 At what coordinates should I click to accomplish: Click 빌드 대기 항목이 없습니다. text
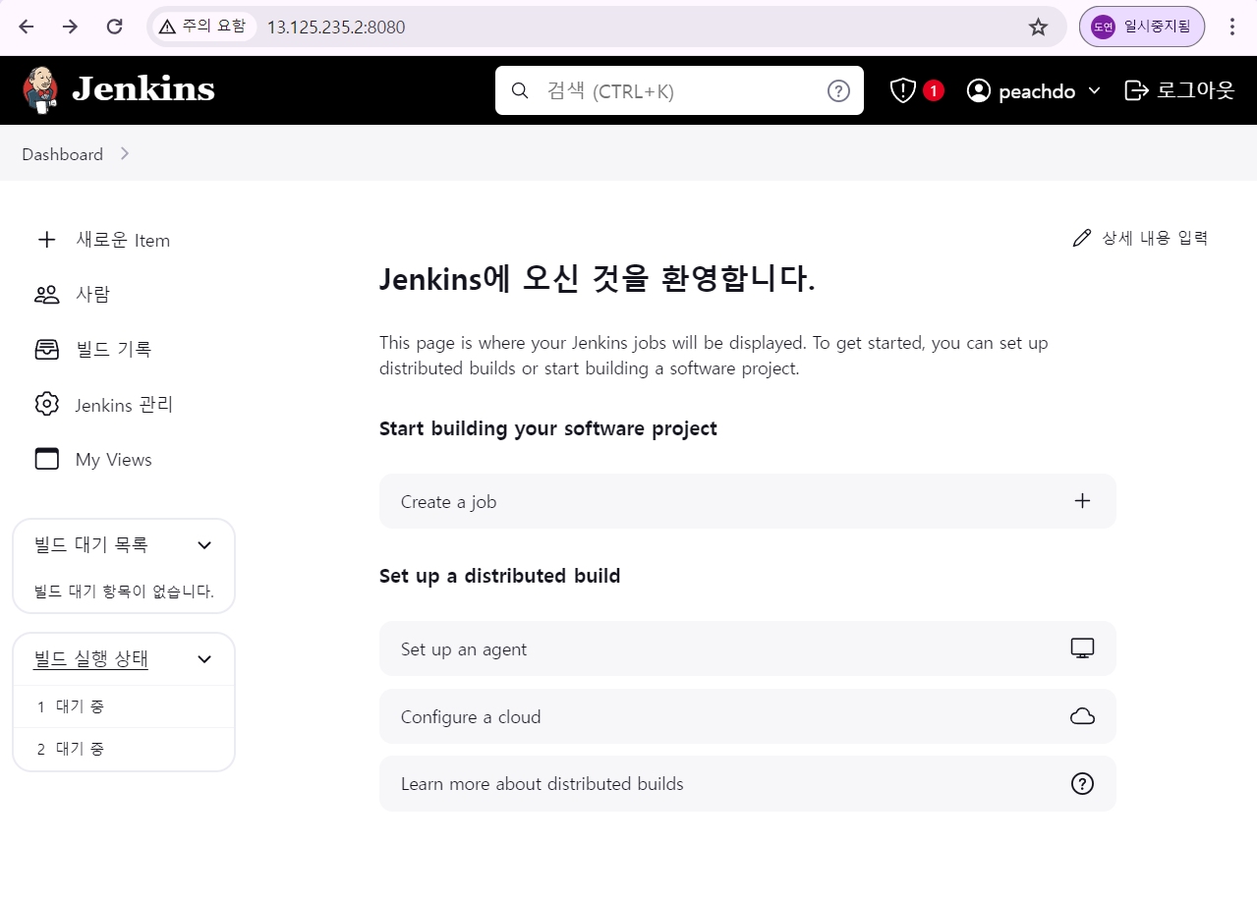pyautogui.click(x=124, y=592)
